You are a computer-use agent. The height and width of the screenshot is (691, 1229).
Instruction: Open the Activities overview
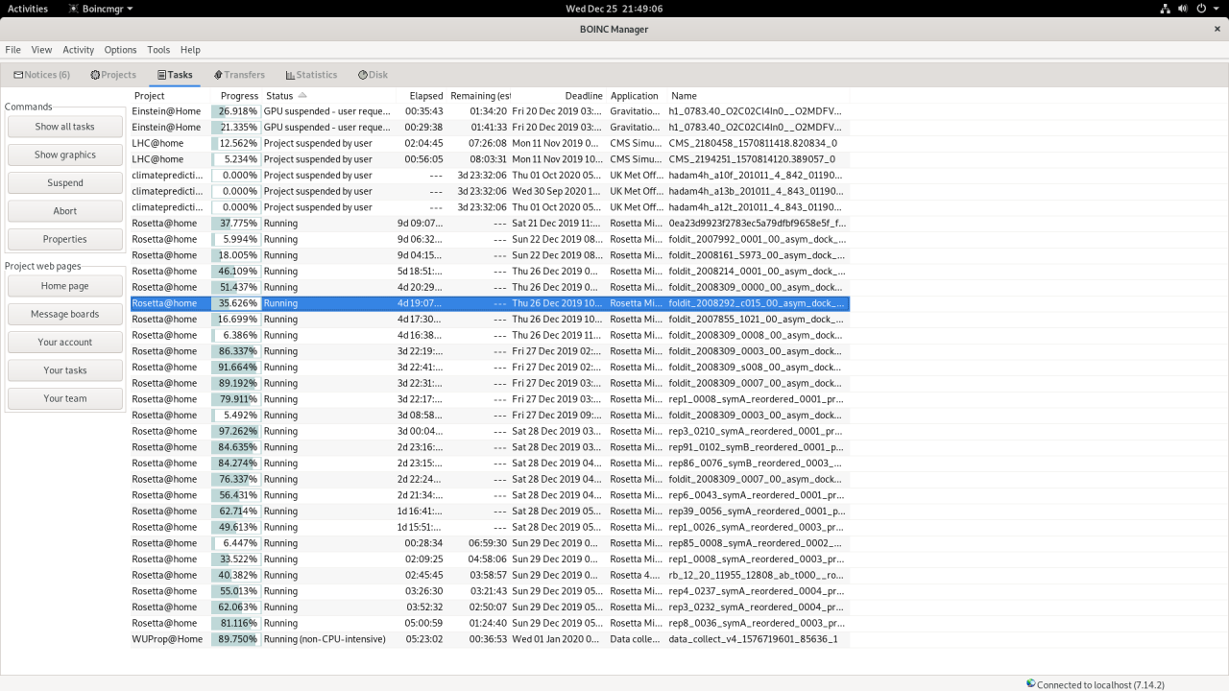[27, 9]
